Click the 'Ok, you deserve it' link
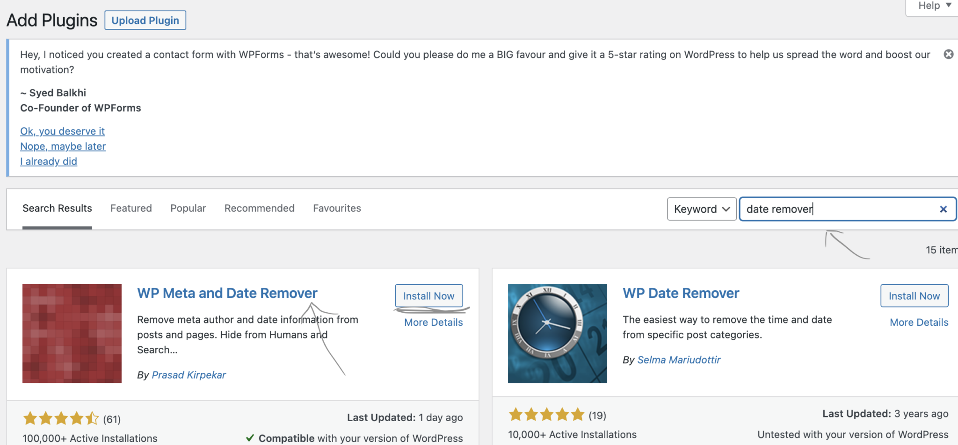 [62, 131]
